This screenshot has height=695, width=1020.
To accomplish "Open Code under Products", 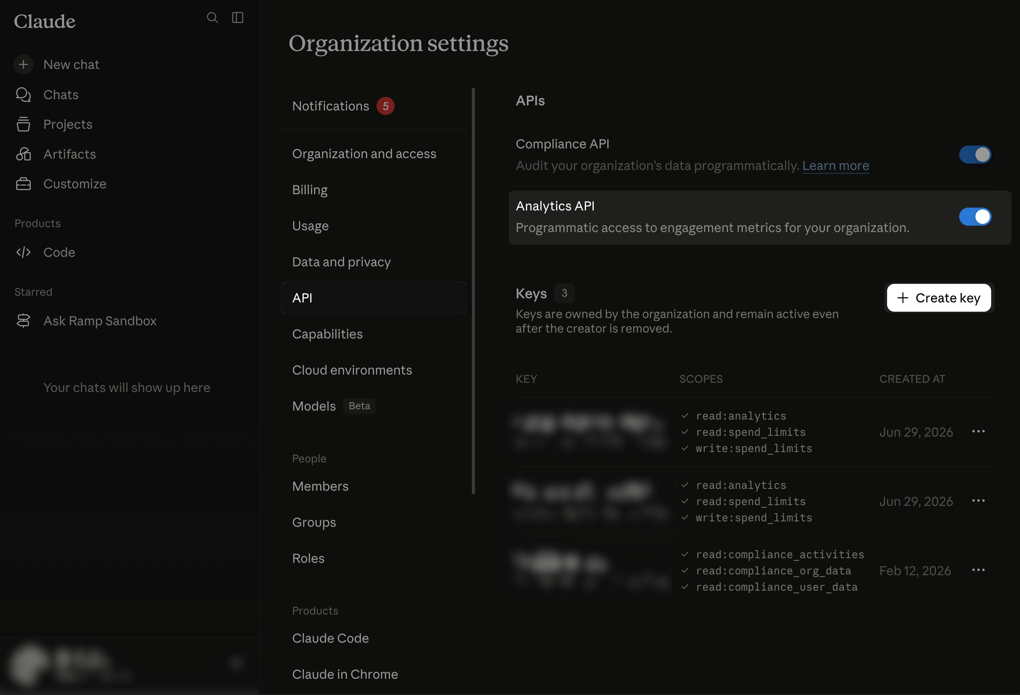I will (59, 252).
